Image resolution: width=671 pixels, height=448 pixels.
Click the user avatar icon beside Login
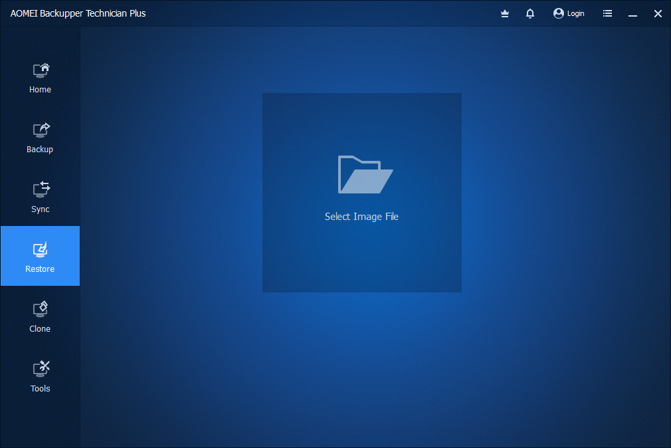pyautogui.click(x=559, y=13)
